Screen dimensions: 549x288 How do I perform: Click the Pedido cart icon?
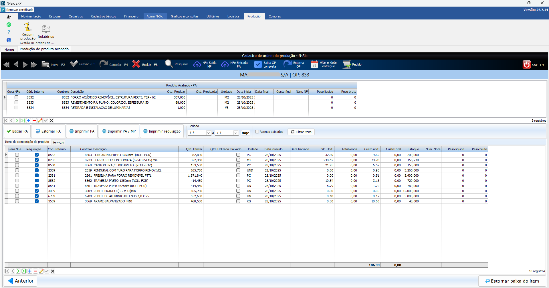347,64
